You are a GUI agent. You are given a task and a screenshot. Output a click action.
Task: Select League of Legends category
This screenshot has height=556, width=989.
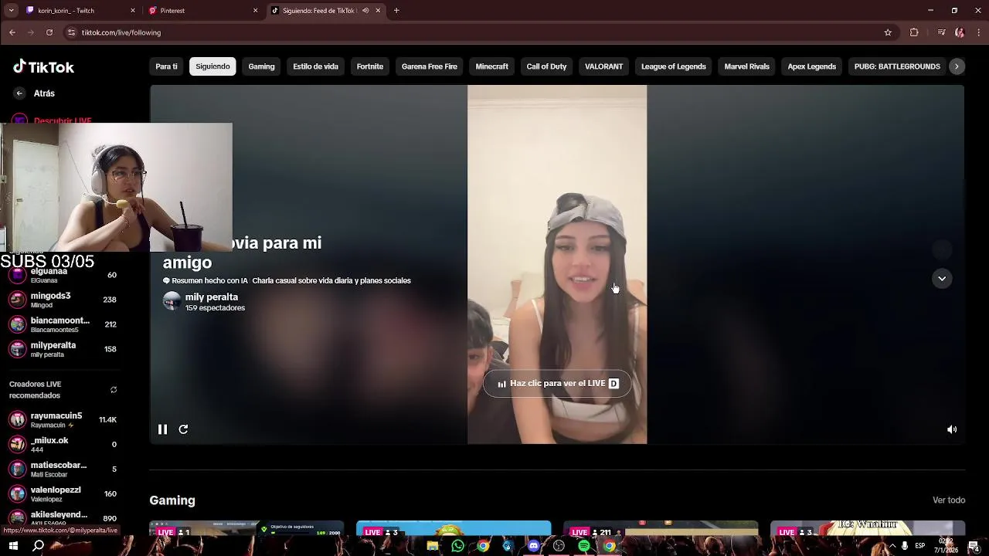[x=674, y=66]
